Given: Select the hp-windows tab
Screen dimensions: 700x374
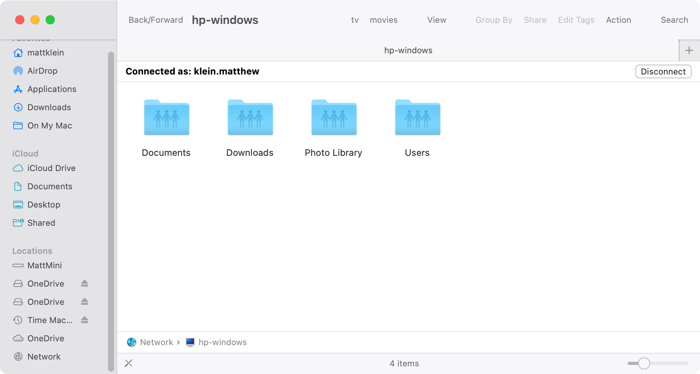Looking at the screenshot, I should point(408,51).
